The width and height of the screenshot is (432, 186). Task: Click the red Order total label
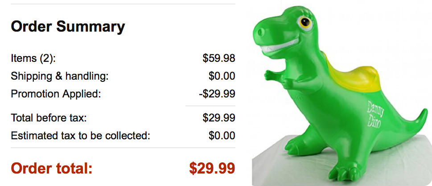[51, 168]
